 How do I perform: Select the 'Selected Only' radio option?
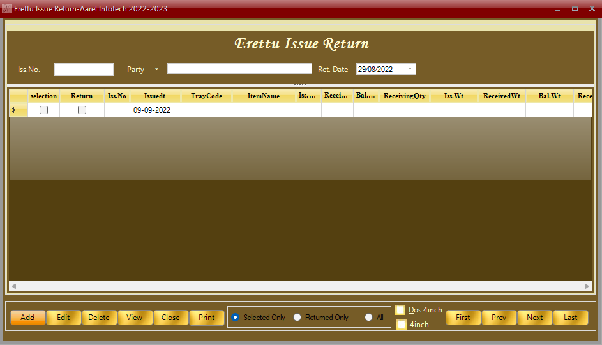236,318
